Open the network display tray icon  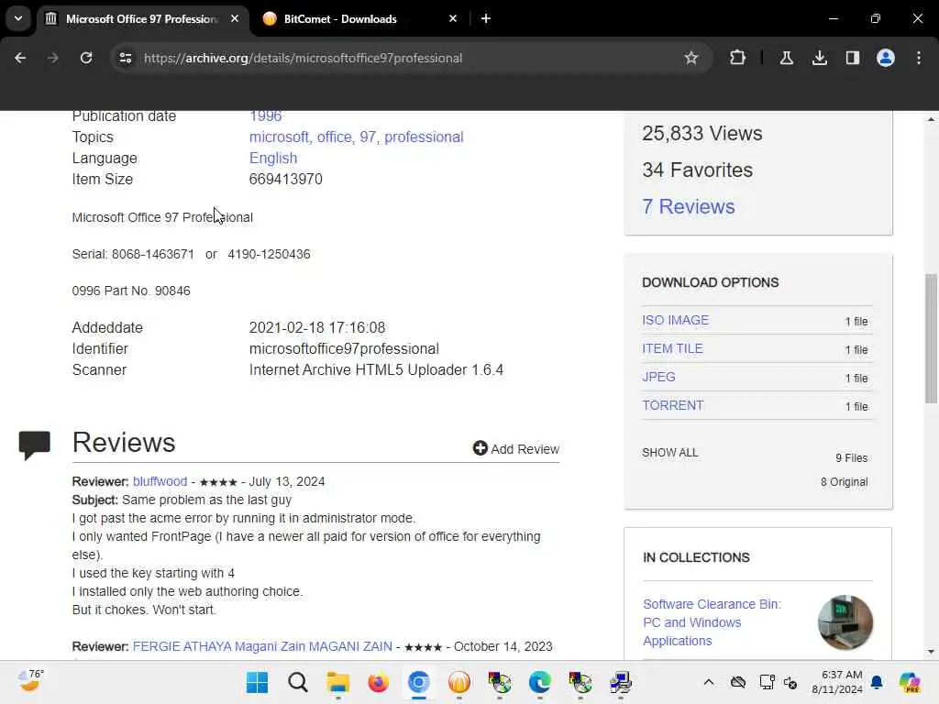767,682
